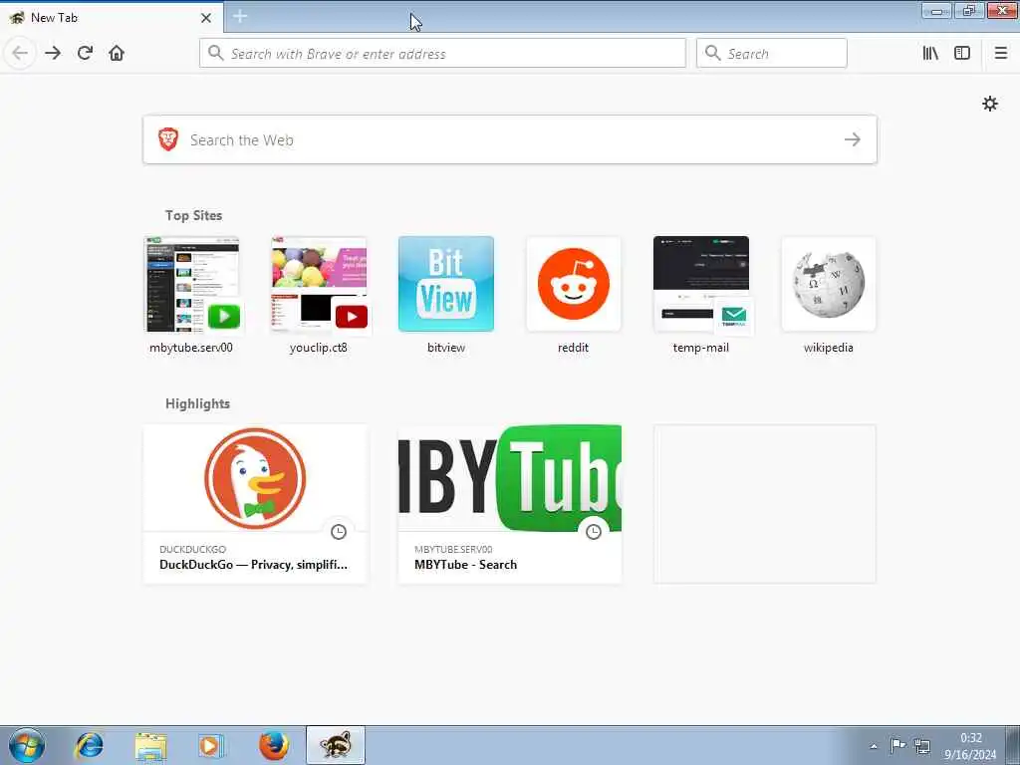The height and width of the screenshot is (765, 1020).
Task: Launch Firefox from the taskbar
Action: point(273,745)
